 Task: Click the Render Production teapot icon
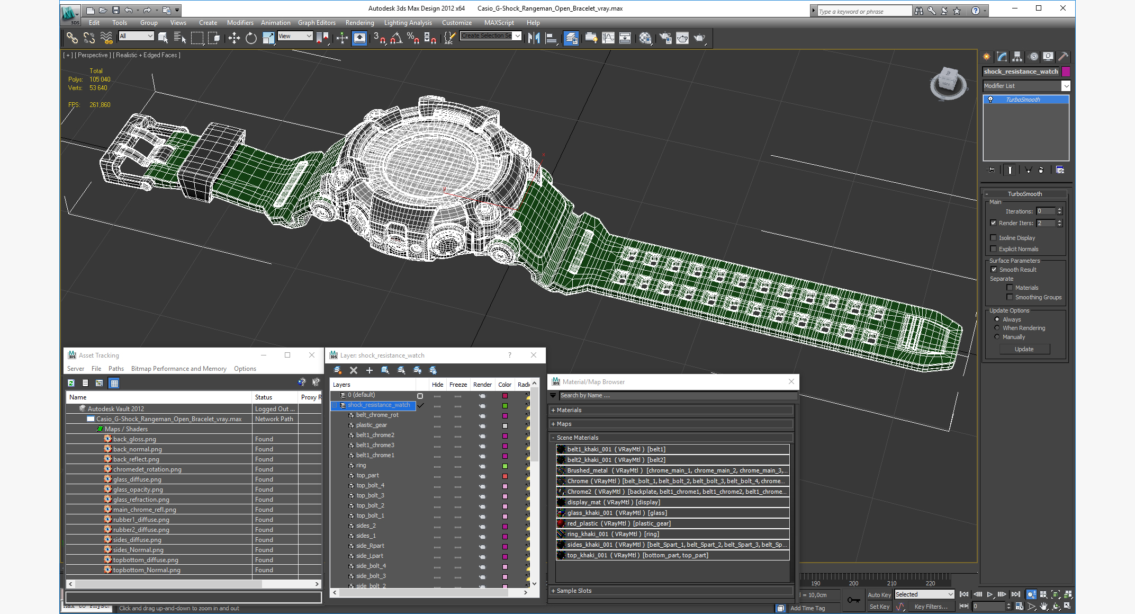(x=699, y=38)
